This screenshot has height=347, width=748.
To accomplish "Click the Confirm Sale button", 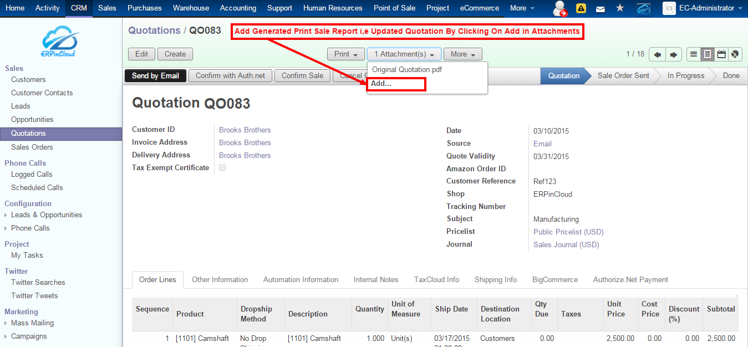I will [x=303, y=76].
